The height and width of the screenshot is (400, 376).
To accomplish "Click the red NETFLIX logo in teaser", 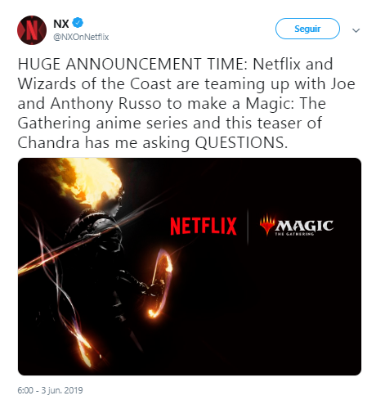I will (x=204, y=226).
